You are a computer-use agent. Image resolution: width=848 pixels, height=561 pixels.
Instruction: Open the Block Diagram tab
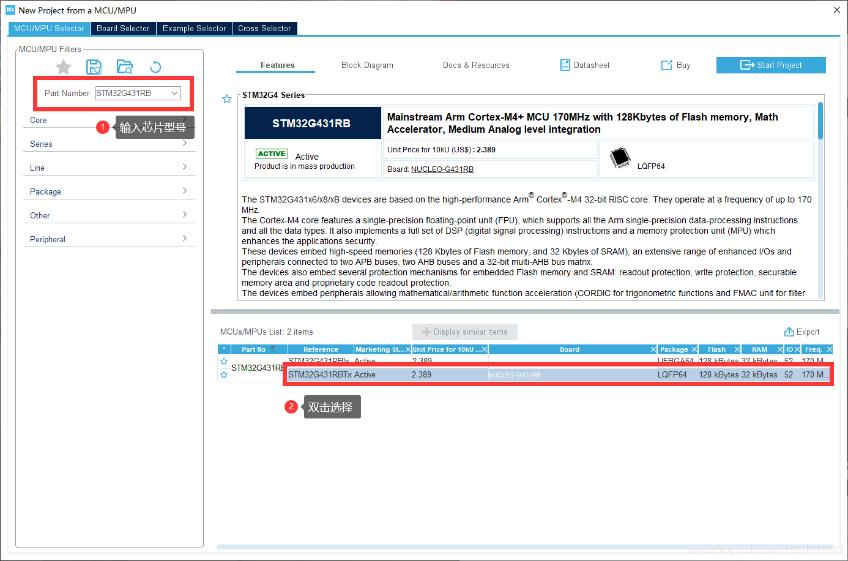(x=367, y=65)
